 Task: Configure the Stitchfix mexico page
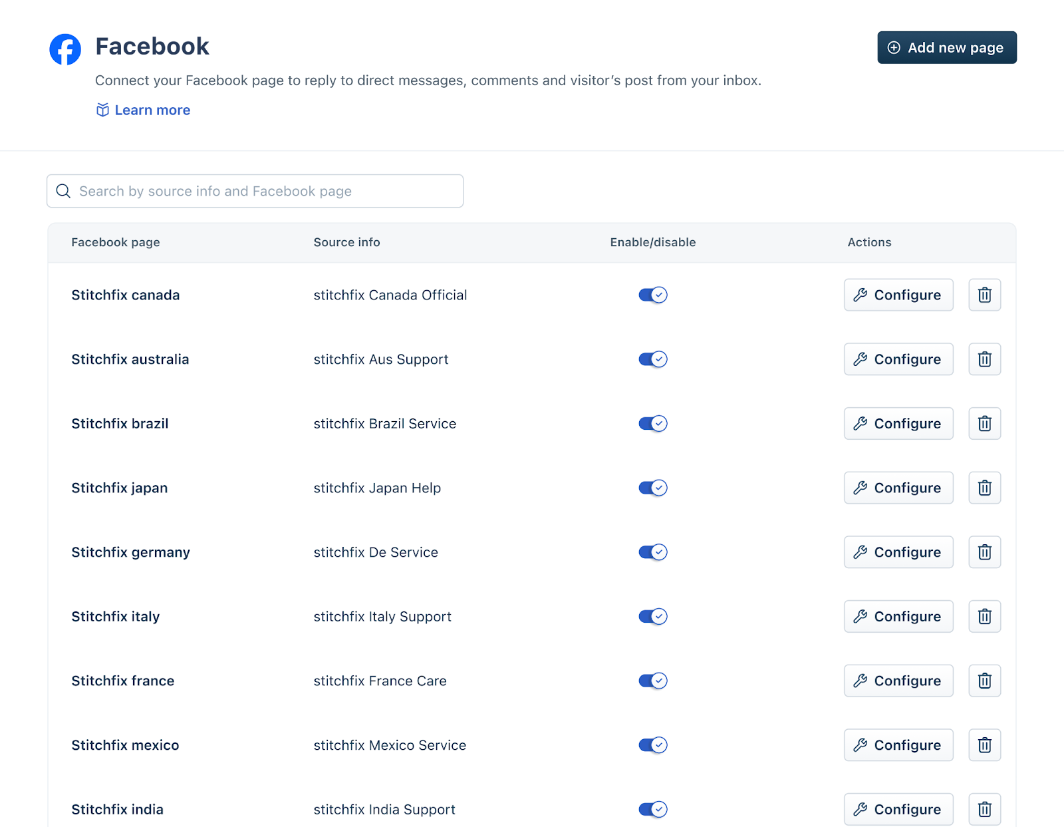tap(898, 745)
